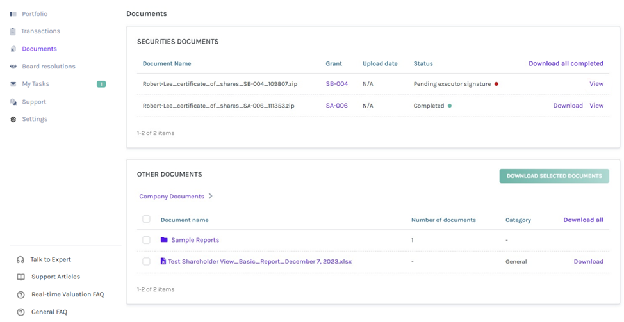Click the Board resolutions sidebar icon

(x=13, y=67)
